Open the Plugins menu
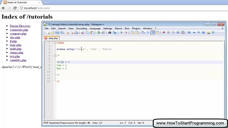The width and height of the screenshot is (228, 128). pos(136,28)
